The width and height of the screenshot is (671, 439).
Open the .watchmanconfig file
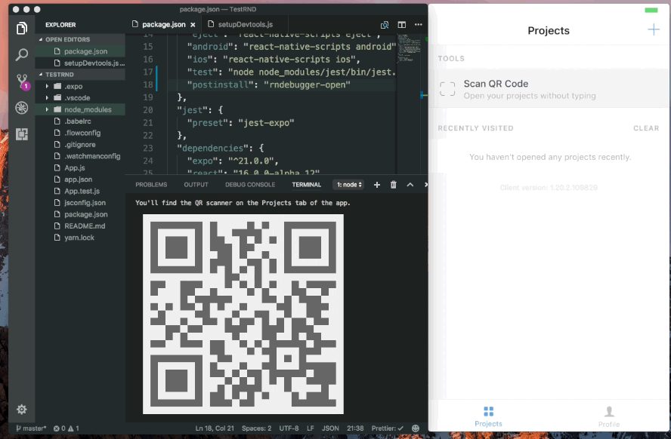click(80, 156)
